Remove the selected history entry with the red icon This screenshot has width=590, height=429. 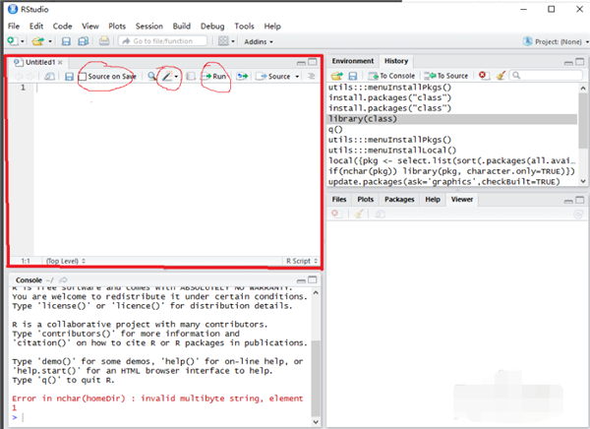pos(483,75)
